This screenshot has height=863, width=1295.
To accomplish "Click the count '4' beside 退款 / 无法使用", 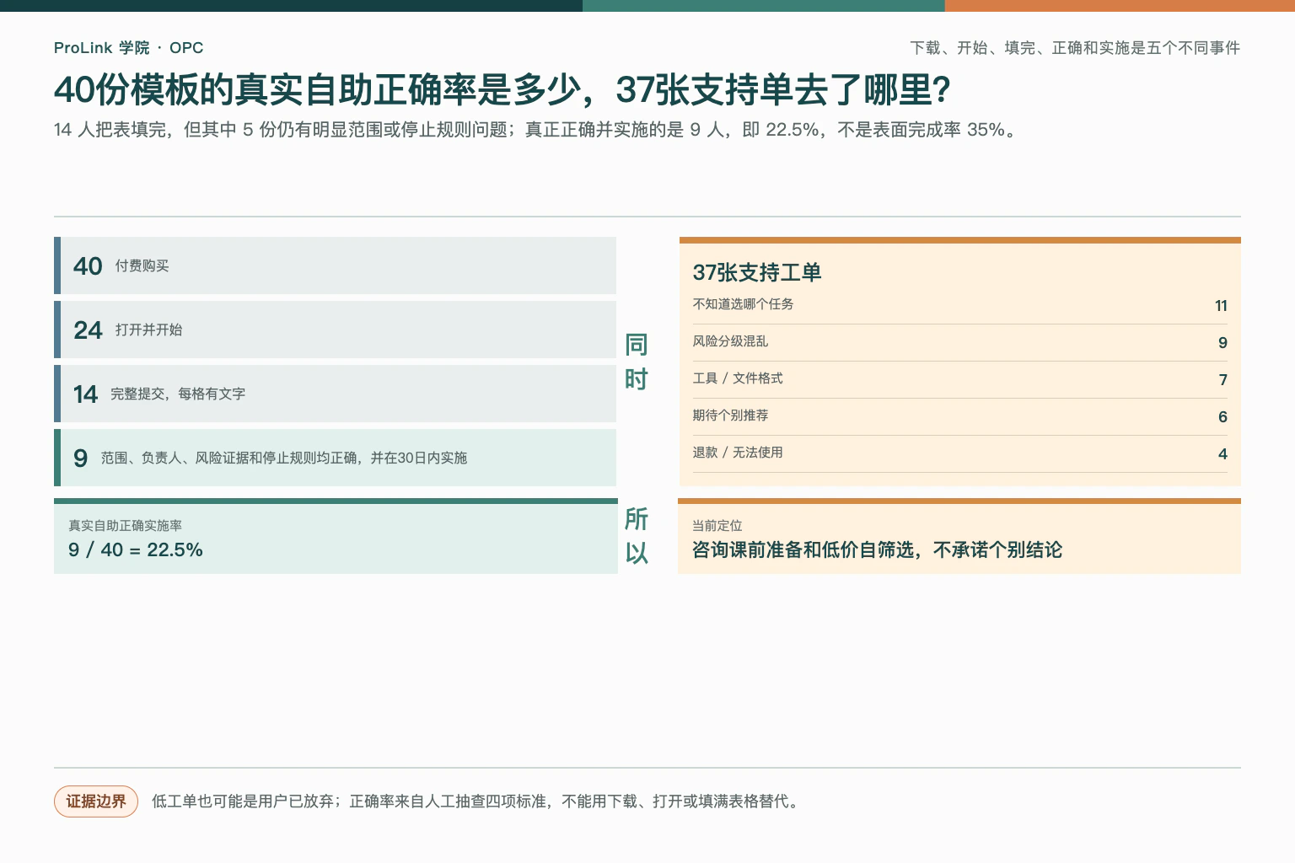I will (1222, 454).
